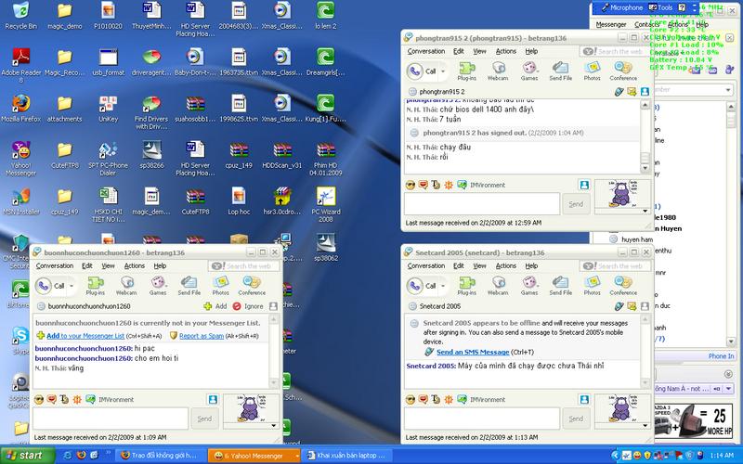The height and width of the screenshot is (464, 743).
Task: Open the Actions menu in the phongtran915 window
Action: coord(505,51)
